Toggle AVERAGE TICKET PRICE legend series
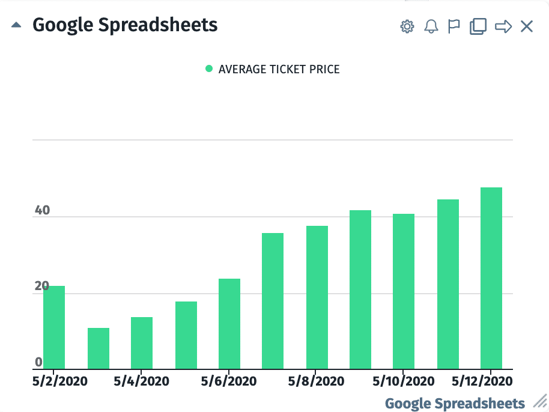This screenshot has height=412, width=549. tap(279, 70)
